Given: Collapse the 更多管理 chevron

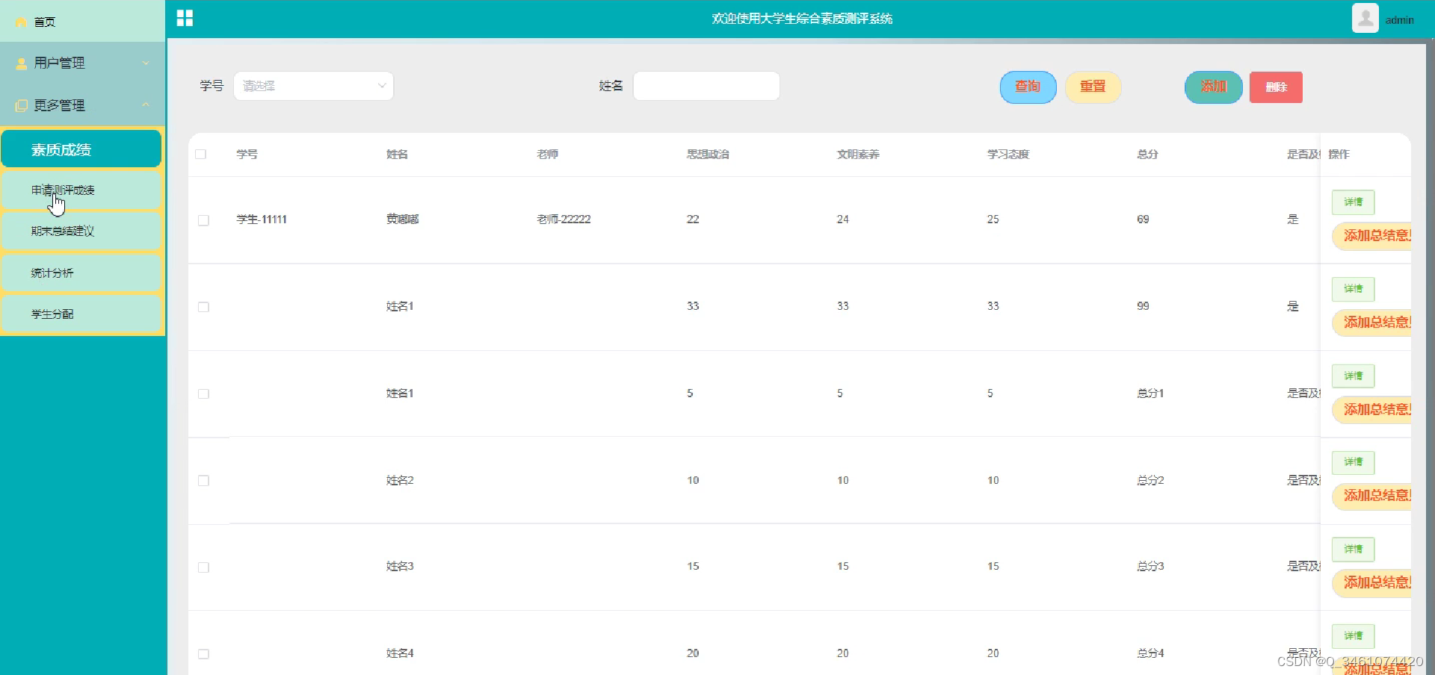Looking at the screenshot, I should [x=146, y=105].
